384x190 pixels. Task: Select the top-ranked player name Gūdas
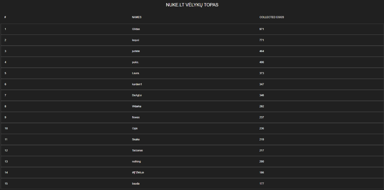coord(136,29)
